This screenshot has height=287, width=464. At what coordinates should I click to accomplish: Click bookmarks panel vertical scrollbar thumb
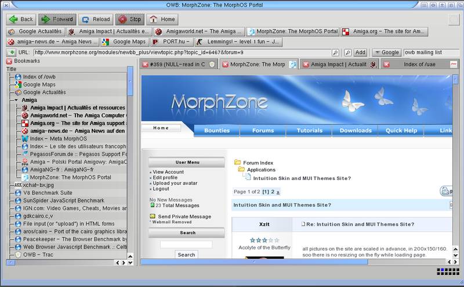(130, 81)
